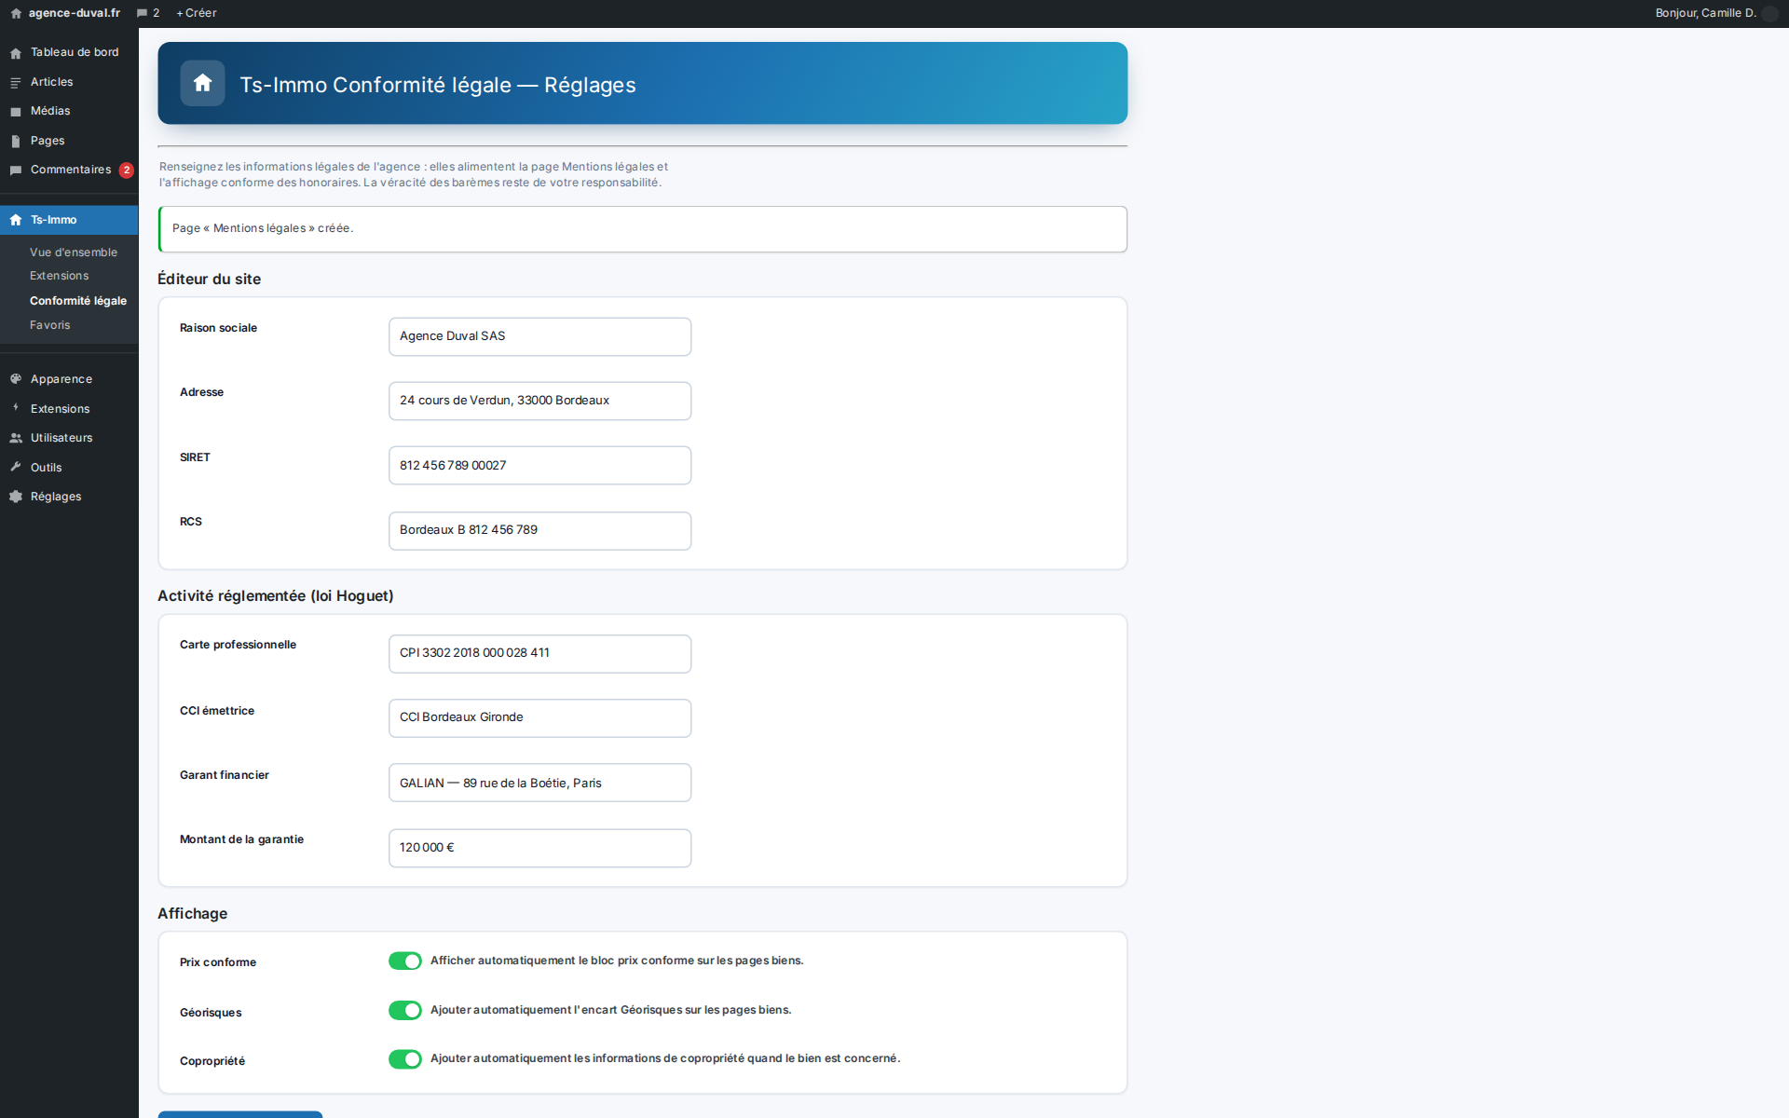Image resolution: width=1789 pixels, height=1118 pixels.
Task: Click the Utilisateurs people icon
Action: tap(16, 438)
